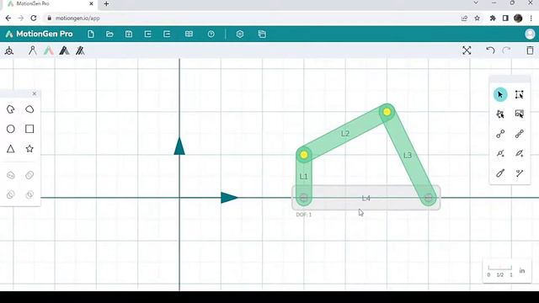Open the tutorial book icon

pos(189,34)
